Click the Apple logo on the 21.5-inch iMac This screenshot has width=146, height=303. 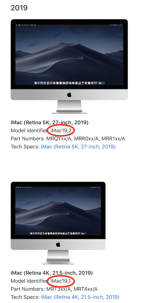(58, 244)
